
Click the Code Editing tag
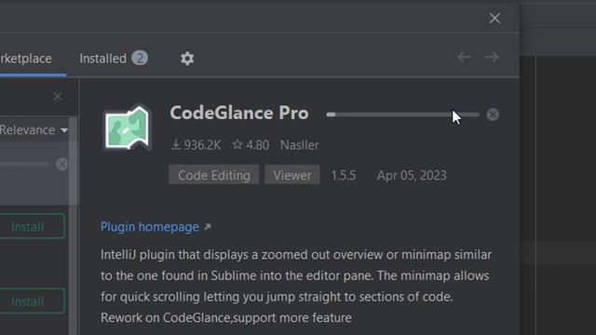point(214,175)
